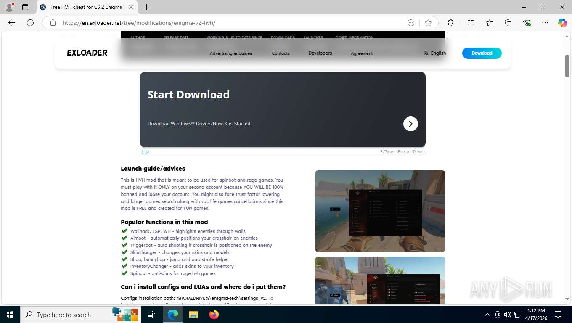Click Download Windows Drivers Now text
Screen dimensions: 572x323
tap(199, 124)
